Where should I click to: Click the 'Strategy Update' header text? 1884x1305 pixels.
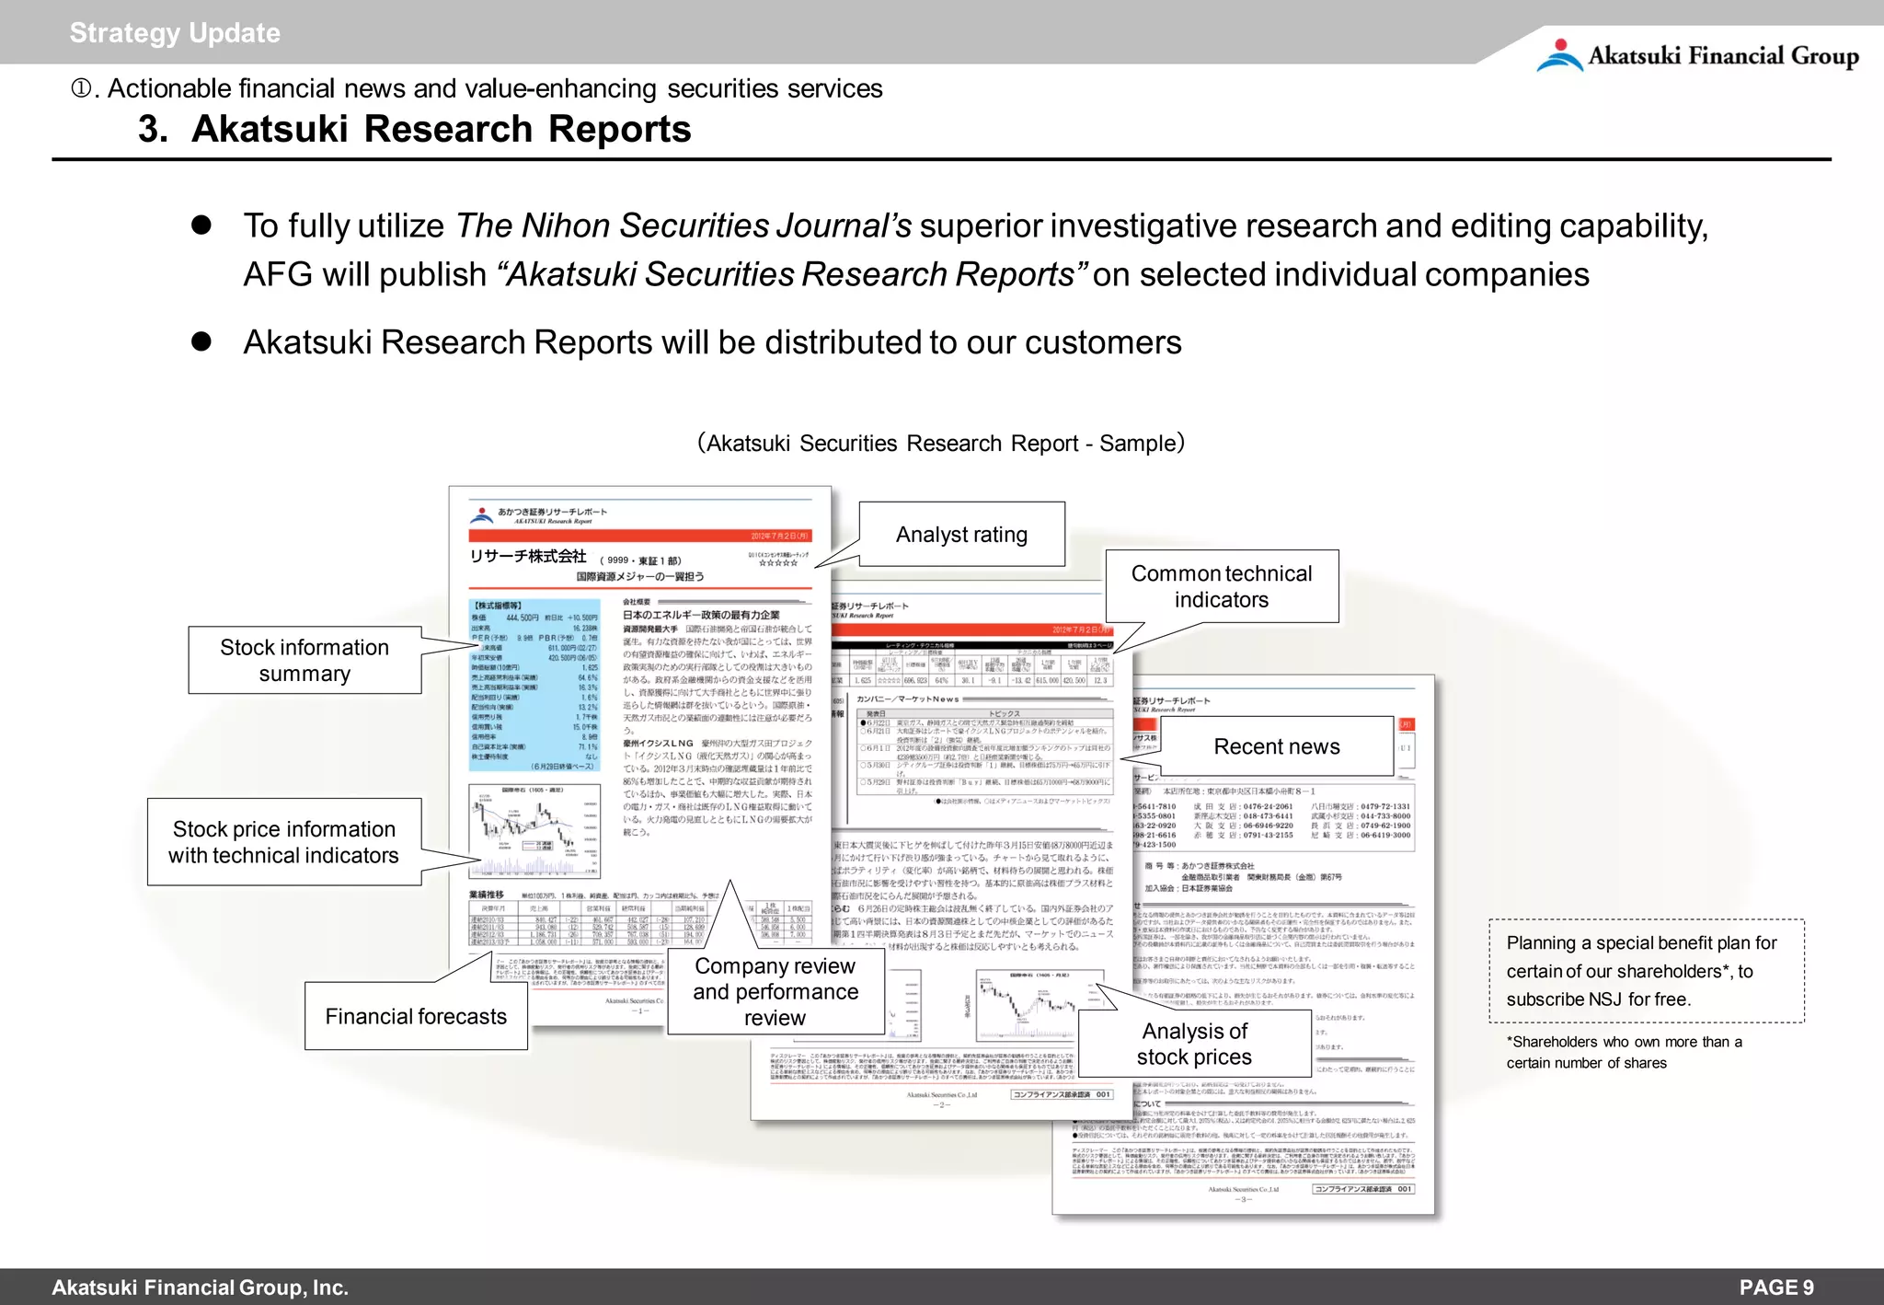click(175, 33)
